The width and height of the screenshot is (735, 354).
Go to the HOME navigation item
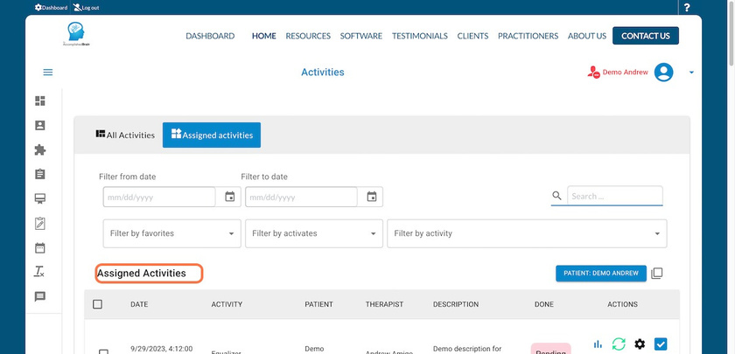point(264,36)
